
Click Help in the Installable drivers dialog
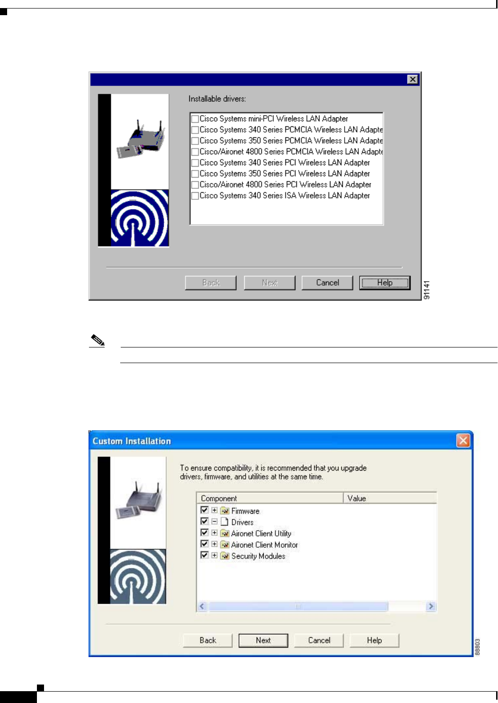[x=385, y=283]
